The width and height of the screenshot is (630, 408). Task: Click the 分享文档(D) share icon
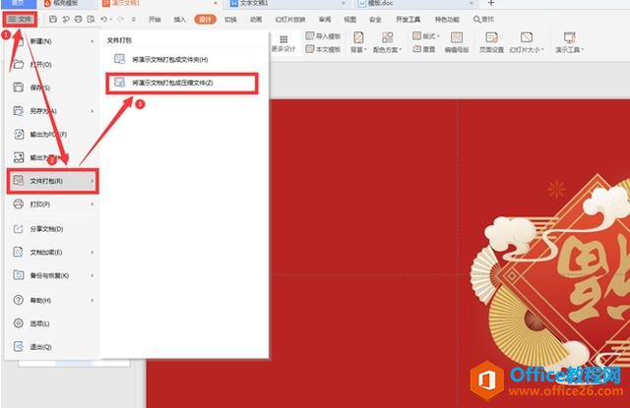pos(19,229)
